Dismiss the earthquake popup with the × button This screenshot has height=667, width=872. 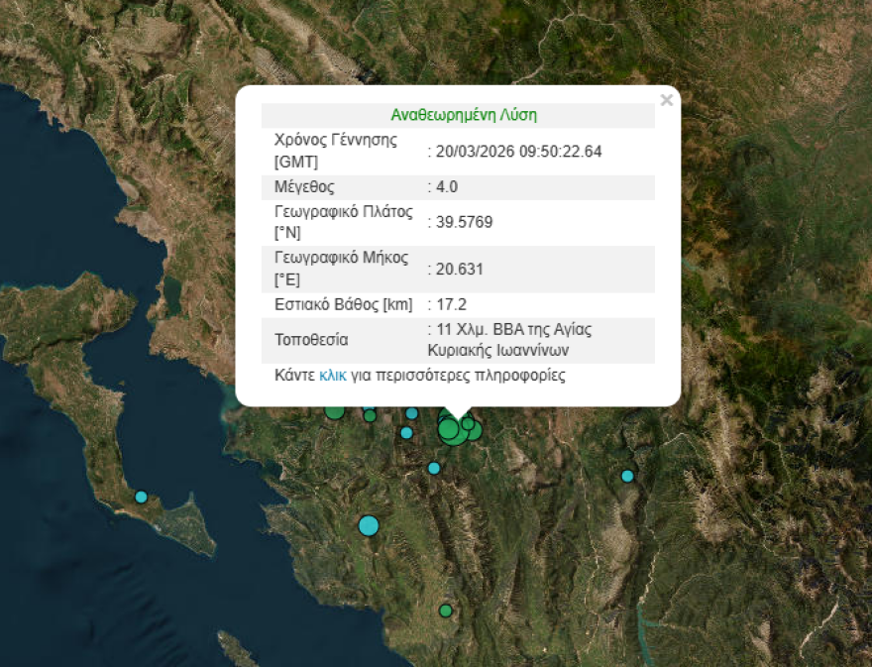point(667,99)
